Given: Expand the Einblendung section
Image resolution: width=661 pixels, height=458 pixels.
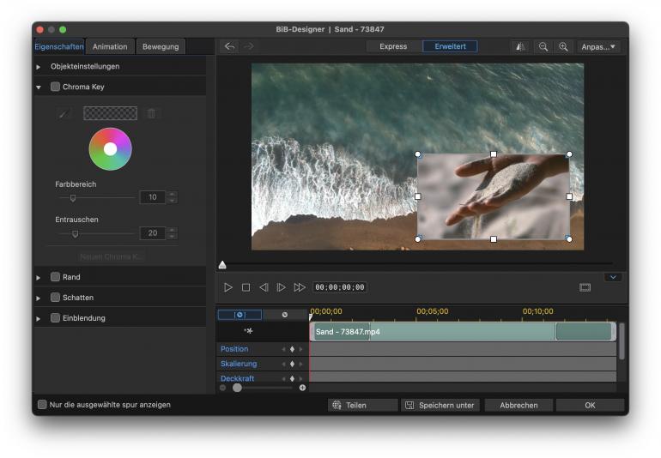Looking at the screenshot, I should (39, 319).
